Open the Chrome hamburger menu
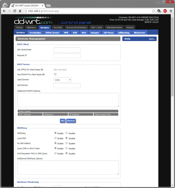This screenshot has width=175, height=188. point(171,11)
